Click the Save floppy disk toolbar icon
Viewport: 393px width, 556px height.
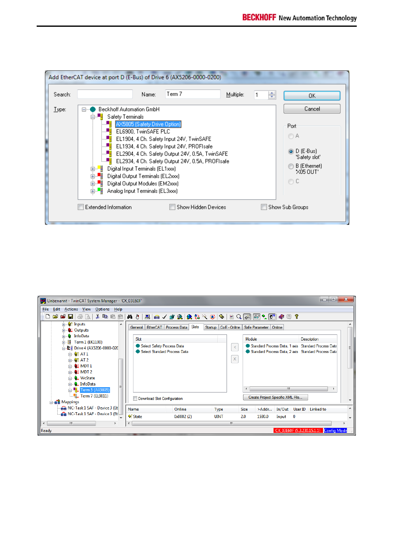coord(70,317)
